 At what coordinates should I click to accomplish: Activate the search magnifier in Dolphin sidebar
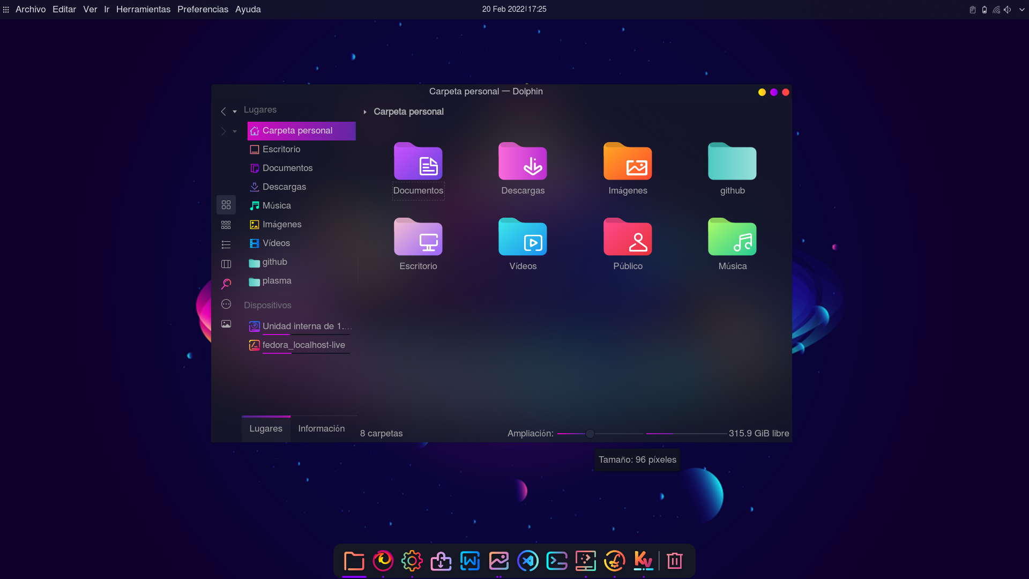click(226, 284)
